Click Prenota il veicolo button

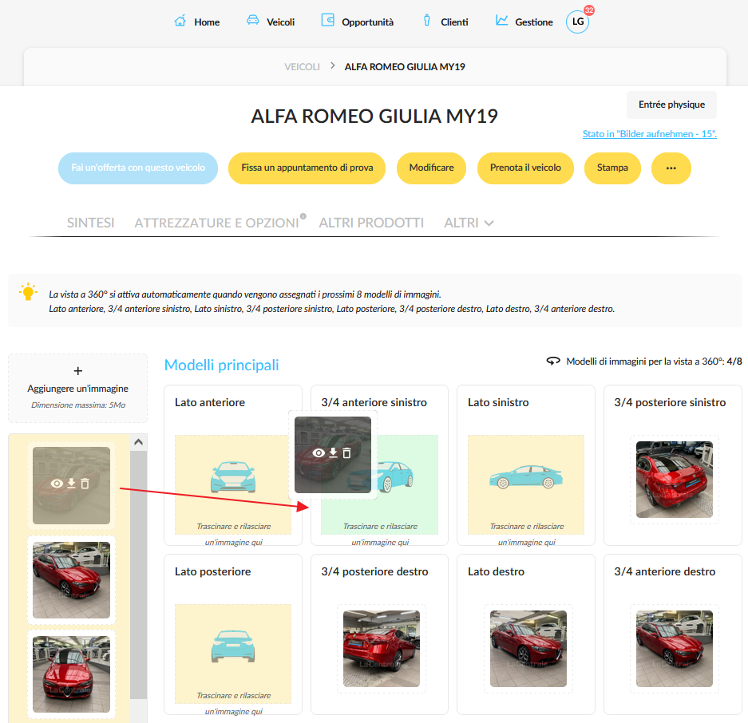(525, 168)
